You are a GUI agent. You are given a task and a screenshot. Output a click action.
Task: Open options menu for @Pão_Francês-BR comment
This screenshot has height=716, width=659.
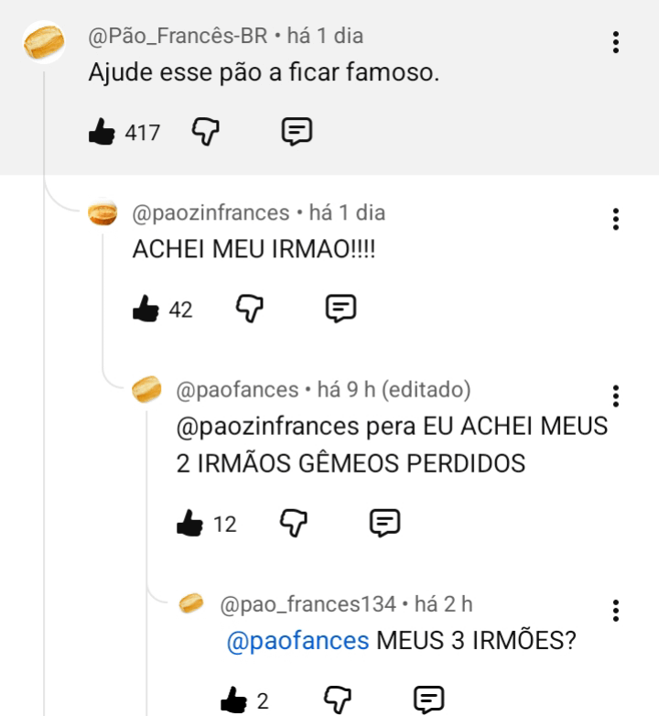[x=616, y=42]
